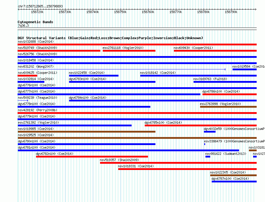Image resolution: width=265 pixels, height=202 pixels.
Task: Select nsv519749 (Shaikh2009) variant label
Action: 38,48
